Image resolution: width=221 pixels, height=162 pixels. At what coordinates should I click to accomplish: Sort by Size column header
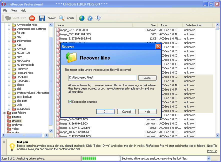(x=145, y=25)
